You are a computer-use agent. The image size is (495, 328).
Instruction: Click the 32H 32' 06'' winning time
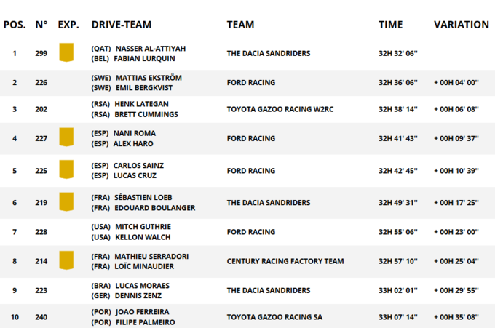point(397,53)
